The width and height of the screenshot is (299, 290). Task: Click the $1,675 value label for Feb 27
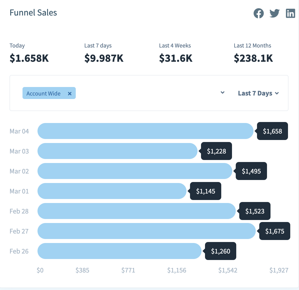pyautogui.click(x=274, y=231)
